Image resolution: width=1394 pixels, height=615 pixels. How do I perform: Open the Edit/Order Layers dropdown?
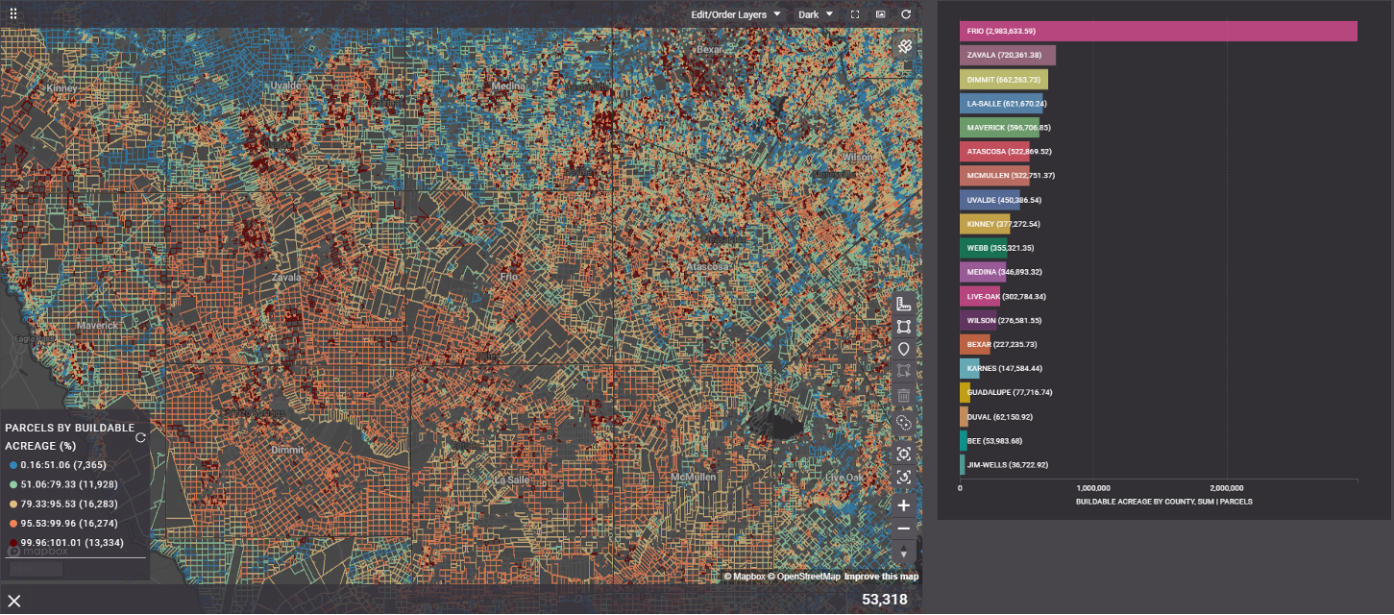coord(736,14)
